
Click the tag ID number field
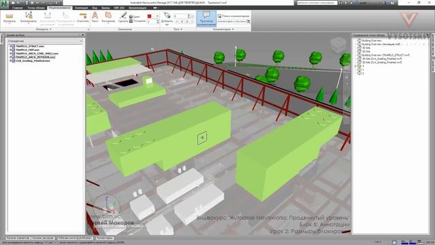[x=181, y=16]
